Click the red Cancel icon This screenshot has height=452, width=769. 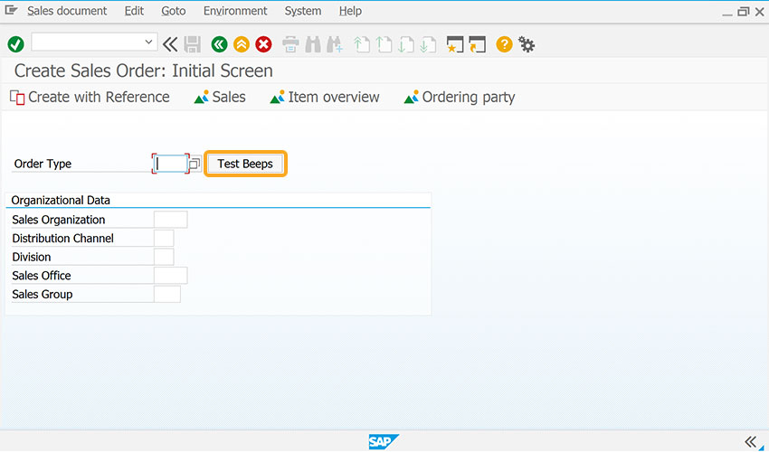(x=264, y=44)
